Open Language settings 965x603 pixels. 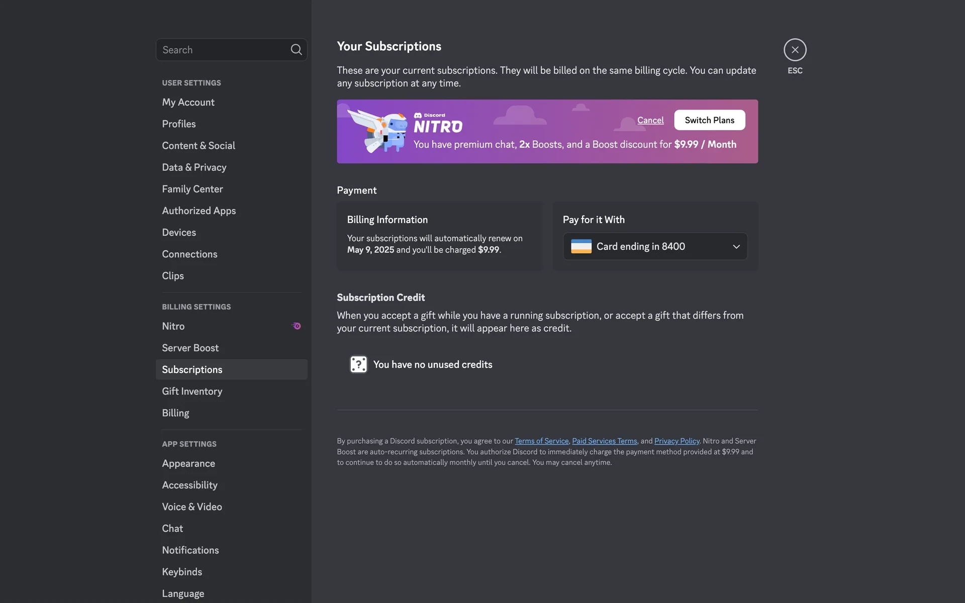click(x=231, y=593)
